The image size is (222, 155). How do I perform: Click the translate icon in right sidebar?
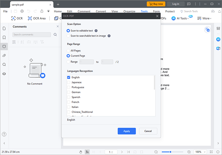(x=218, y=48)
